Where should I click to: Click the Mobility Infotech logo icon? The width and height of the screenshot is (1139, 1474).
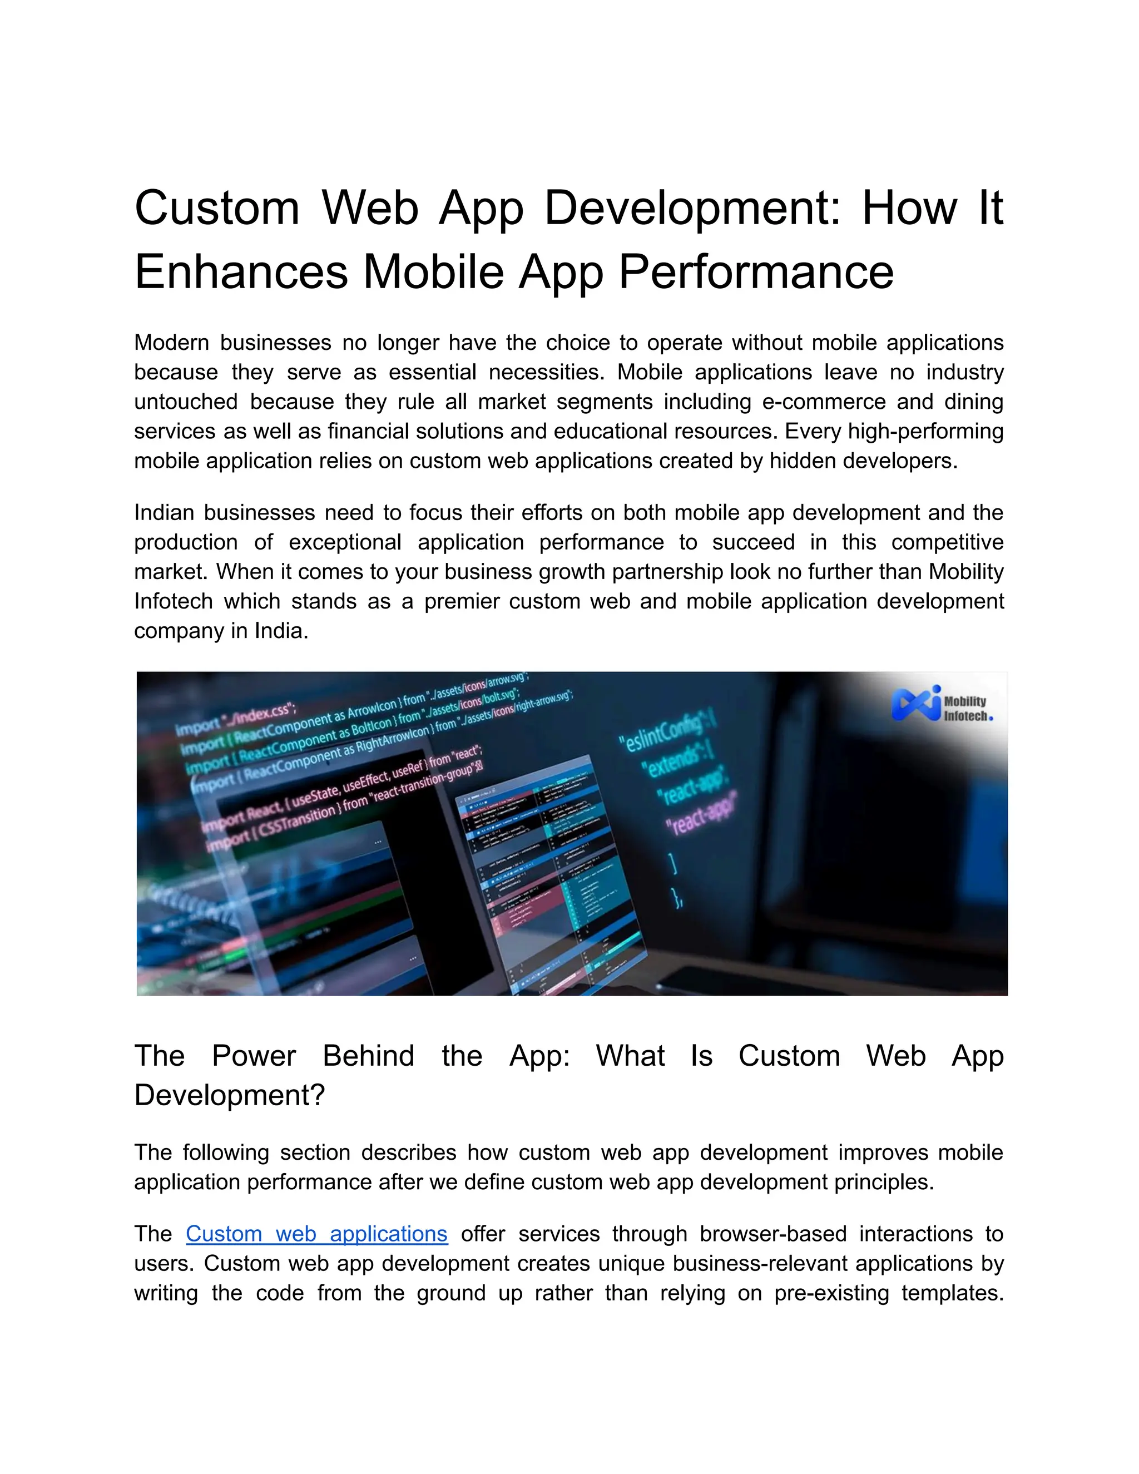(915, 705)
